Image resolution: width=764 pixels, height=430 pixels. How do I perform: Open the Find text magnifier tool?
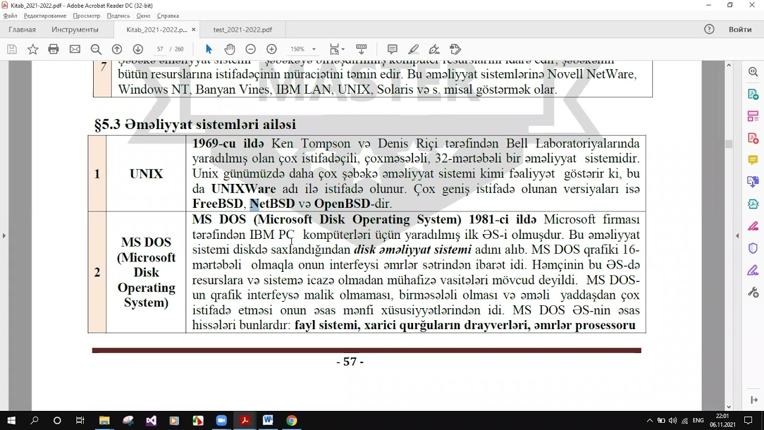pos(95,49)
